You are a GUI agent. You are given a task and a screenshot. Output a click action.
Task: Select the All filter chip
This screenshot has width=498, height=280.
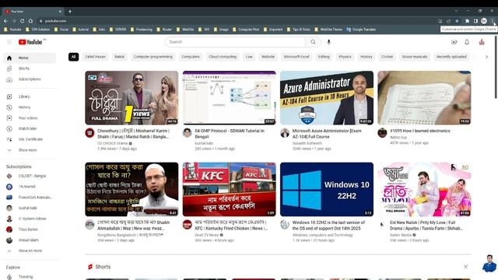(x=73, y=57)
